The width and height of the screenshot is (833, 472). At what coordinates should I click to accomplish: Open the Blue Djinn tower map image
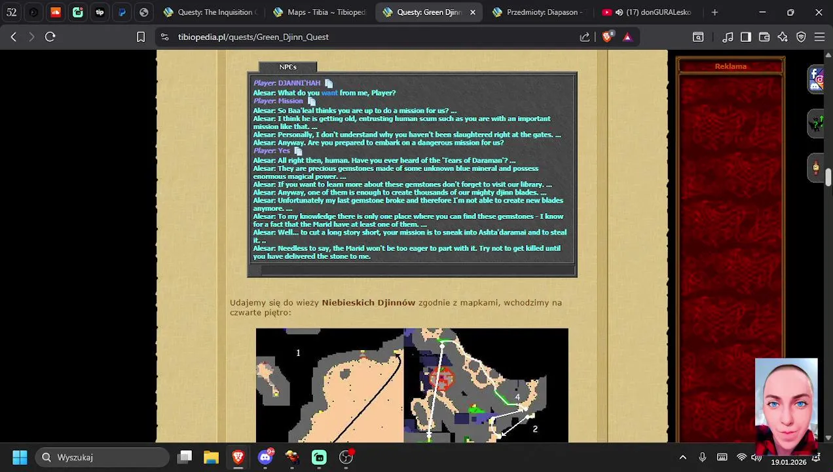click(412, 385)
